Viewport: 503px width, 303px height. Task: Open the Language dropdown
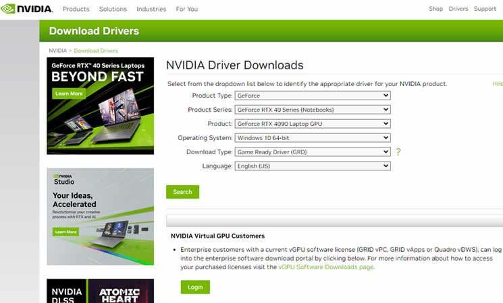313,166
